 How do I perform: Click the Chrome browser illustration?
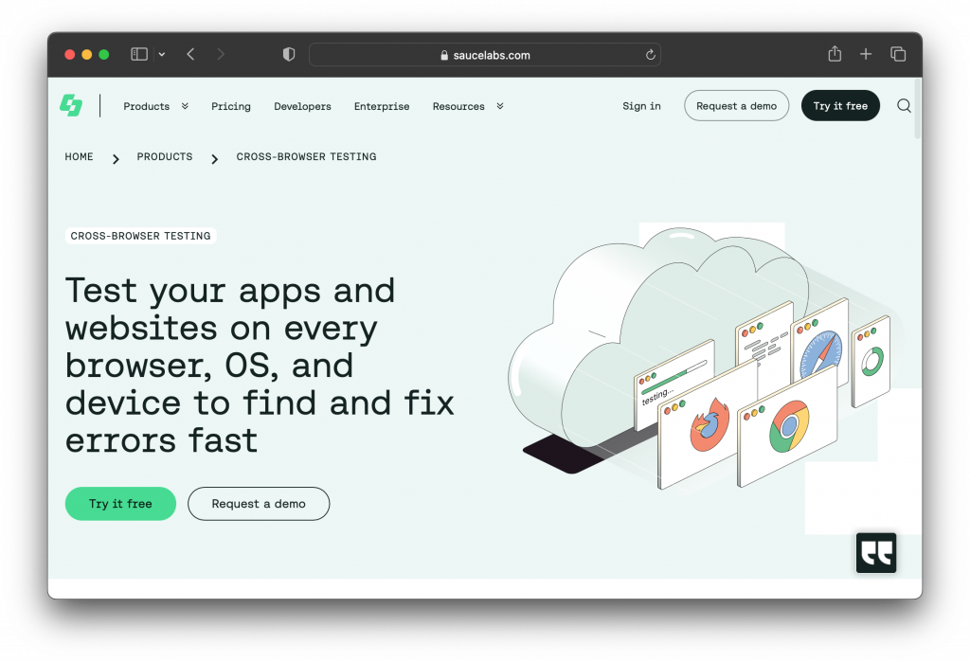tap(789, 426)
